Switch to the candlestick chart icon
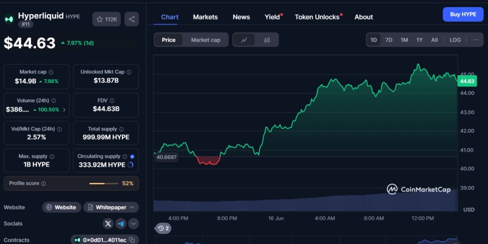488x244 pixels. click(x=267, y=40)
